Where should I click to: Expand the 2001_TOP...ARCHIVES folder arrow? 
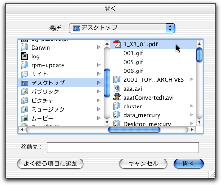point(191,79)
